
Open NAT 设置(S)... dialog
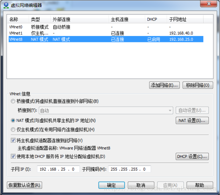pyautogui.click(x=192, y=120)
